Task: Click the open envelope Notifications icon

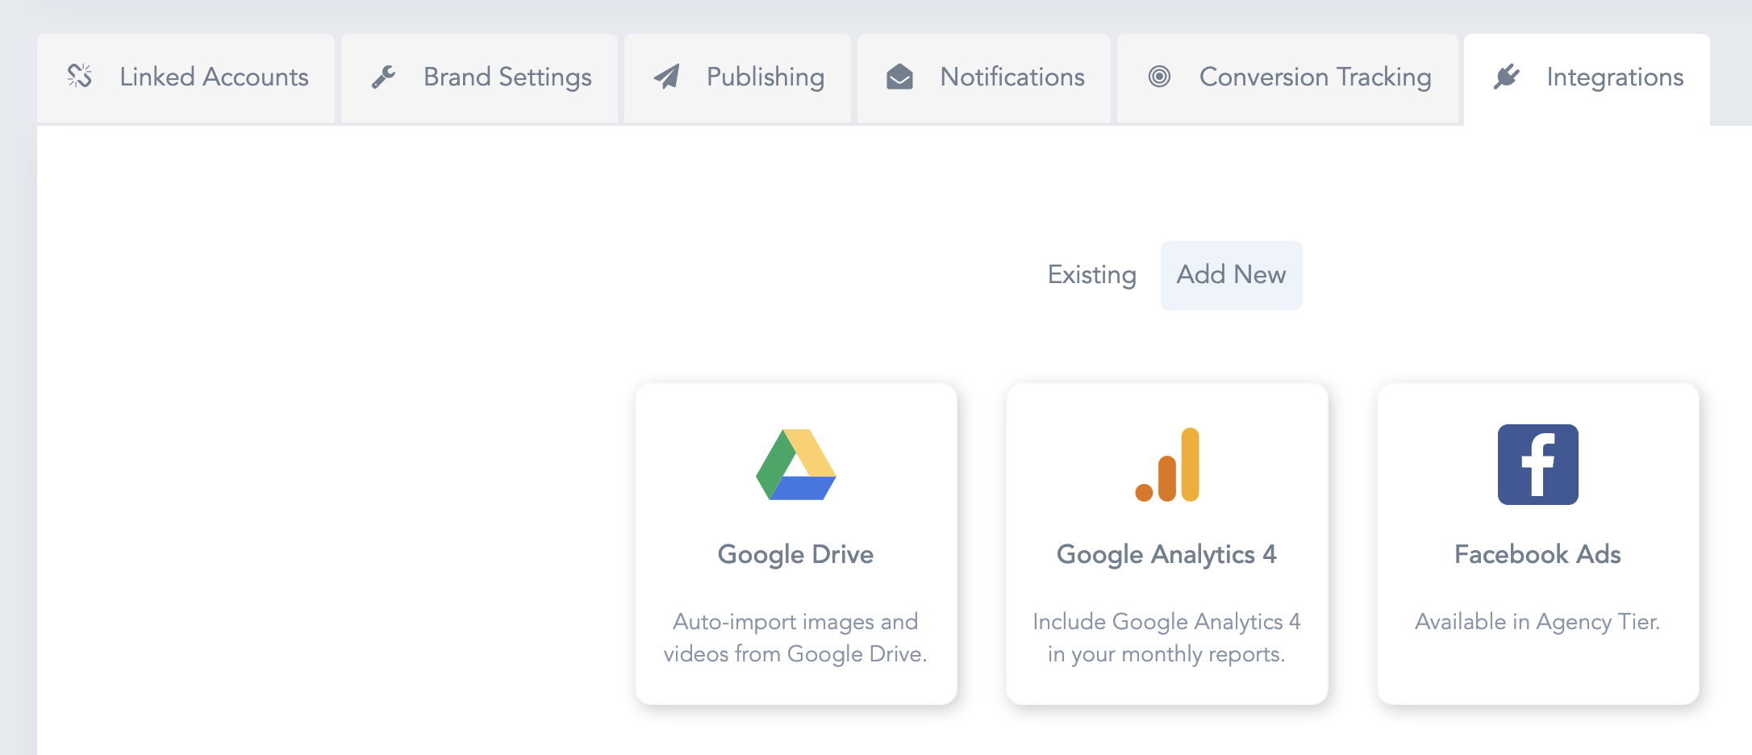Action: pyautogui.click(x=899, y=77)
